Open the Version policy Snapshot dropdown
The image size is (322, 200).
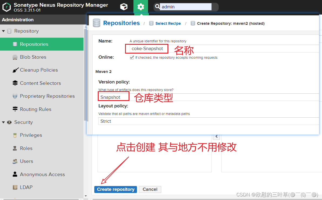(x=209, y=97)
